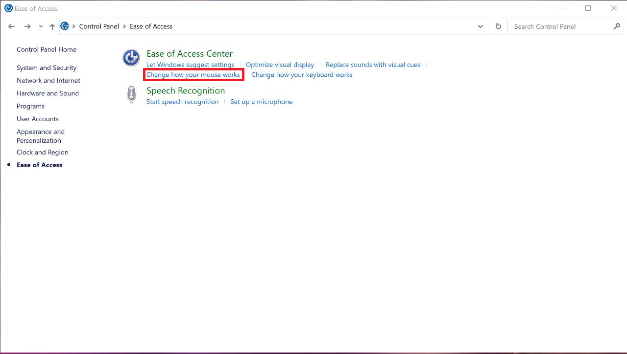Image resolution: width=627 pixels, height=354 pixels.
Task: Click the Speech Recognition microphone icon
Action: click(x=131, y=95)
